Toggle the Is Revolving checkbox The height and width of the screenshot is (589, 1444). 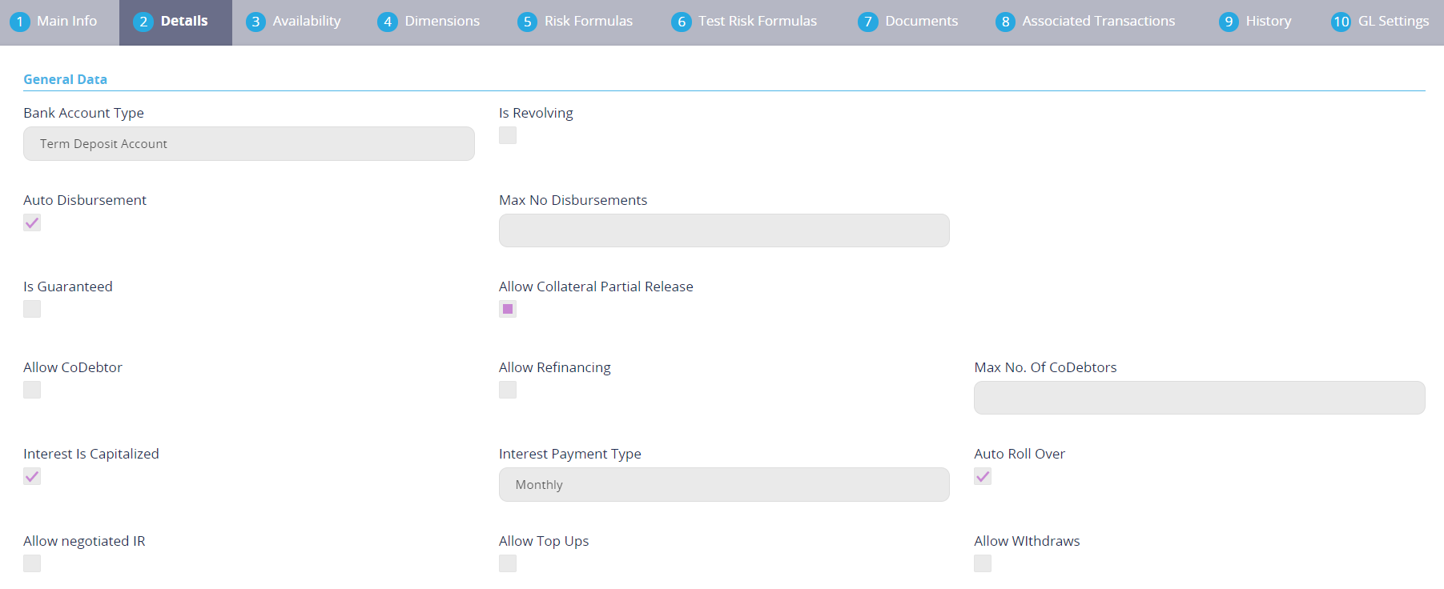click(x=508, y=135)
